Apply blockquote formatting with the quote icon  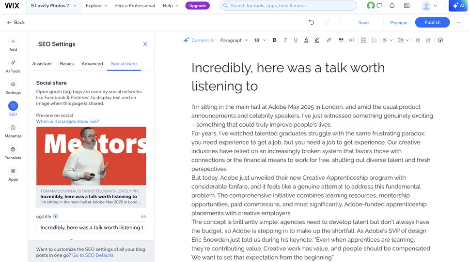(341, 40)
